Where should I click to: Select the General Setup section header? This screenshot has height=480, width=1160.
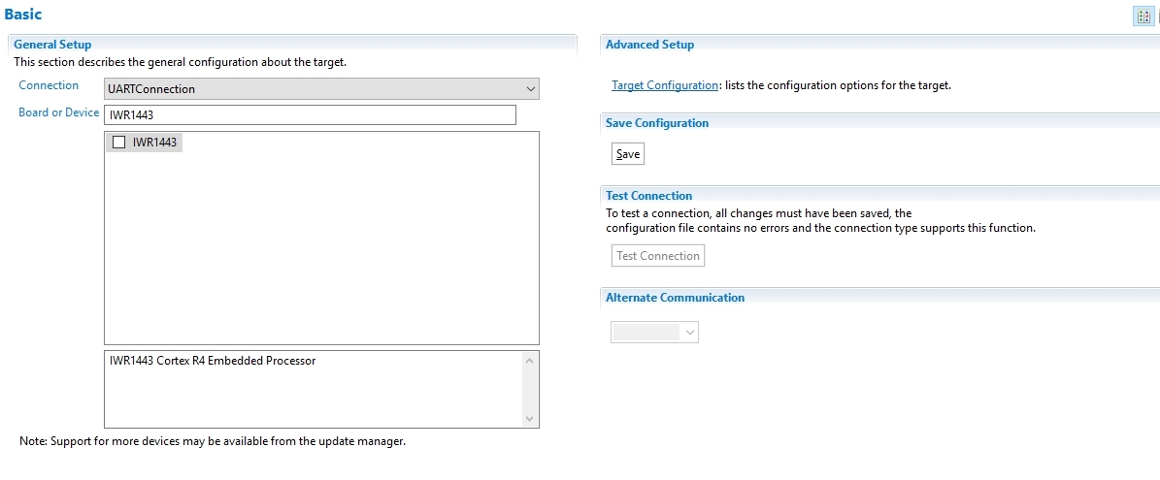click(x=52, y=45)
